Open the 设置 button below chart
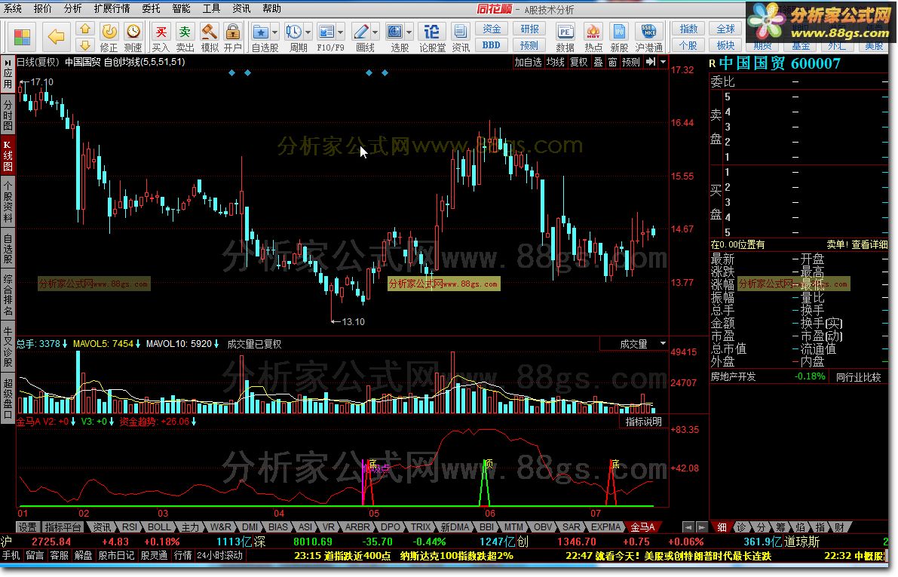 click(x=27, y=526)
